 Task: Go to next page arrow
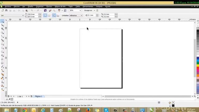click(x=26, y=96)
